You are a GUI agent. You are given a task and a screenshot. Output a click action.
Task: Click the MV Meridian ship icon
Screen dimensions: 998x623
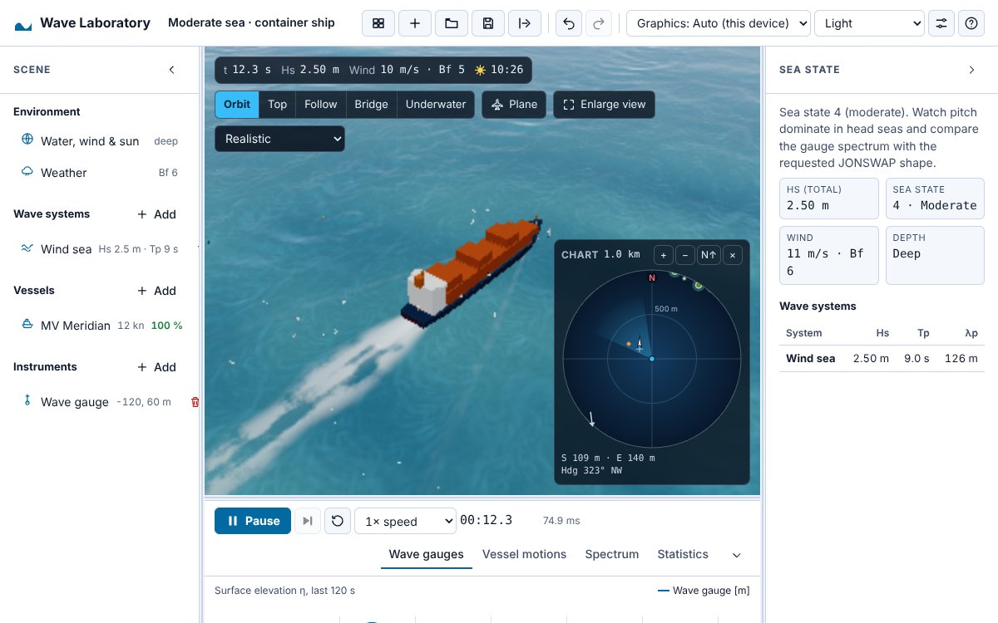pos(27,325)
